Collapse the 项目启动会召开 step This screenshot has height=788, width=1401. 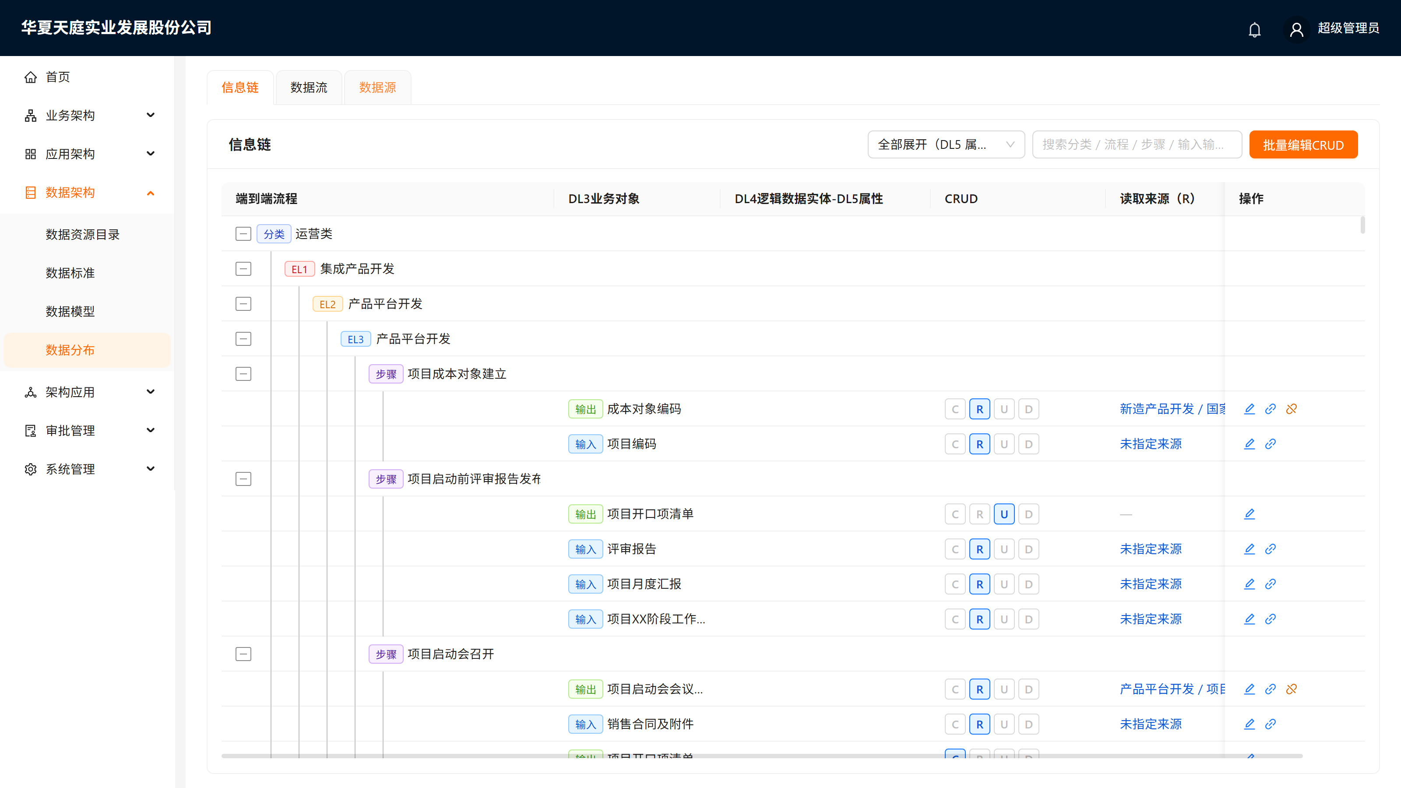point(243,654)
